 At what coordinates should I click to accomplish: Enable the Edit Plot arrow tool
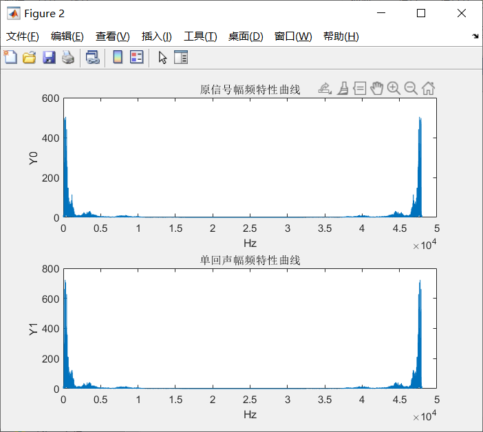(162, 58)
